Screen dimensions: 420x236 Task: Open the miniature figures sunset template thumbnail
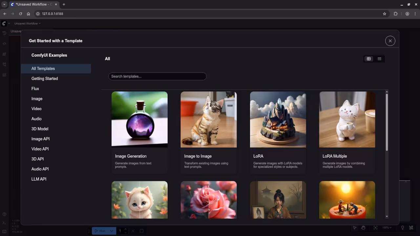tap(347, 200)
